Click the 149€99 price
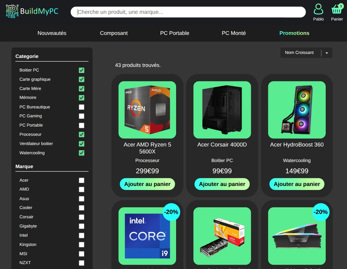The height and width of the screenshot is (269, 347). [x=297, y=171]
